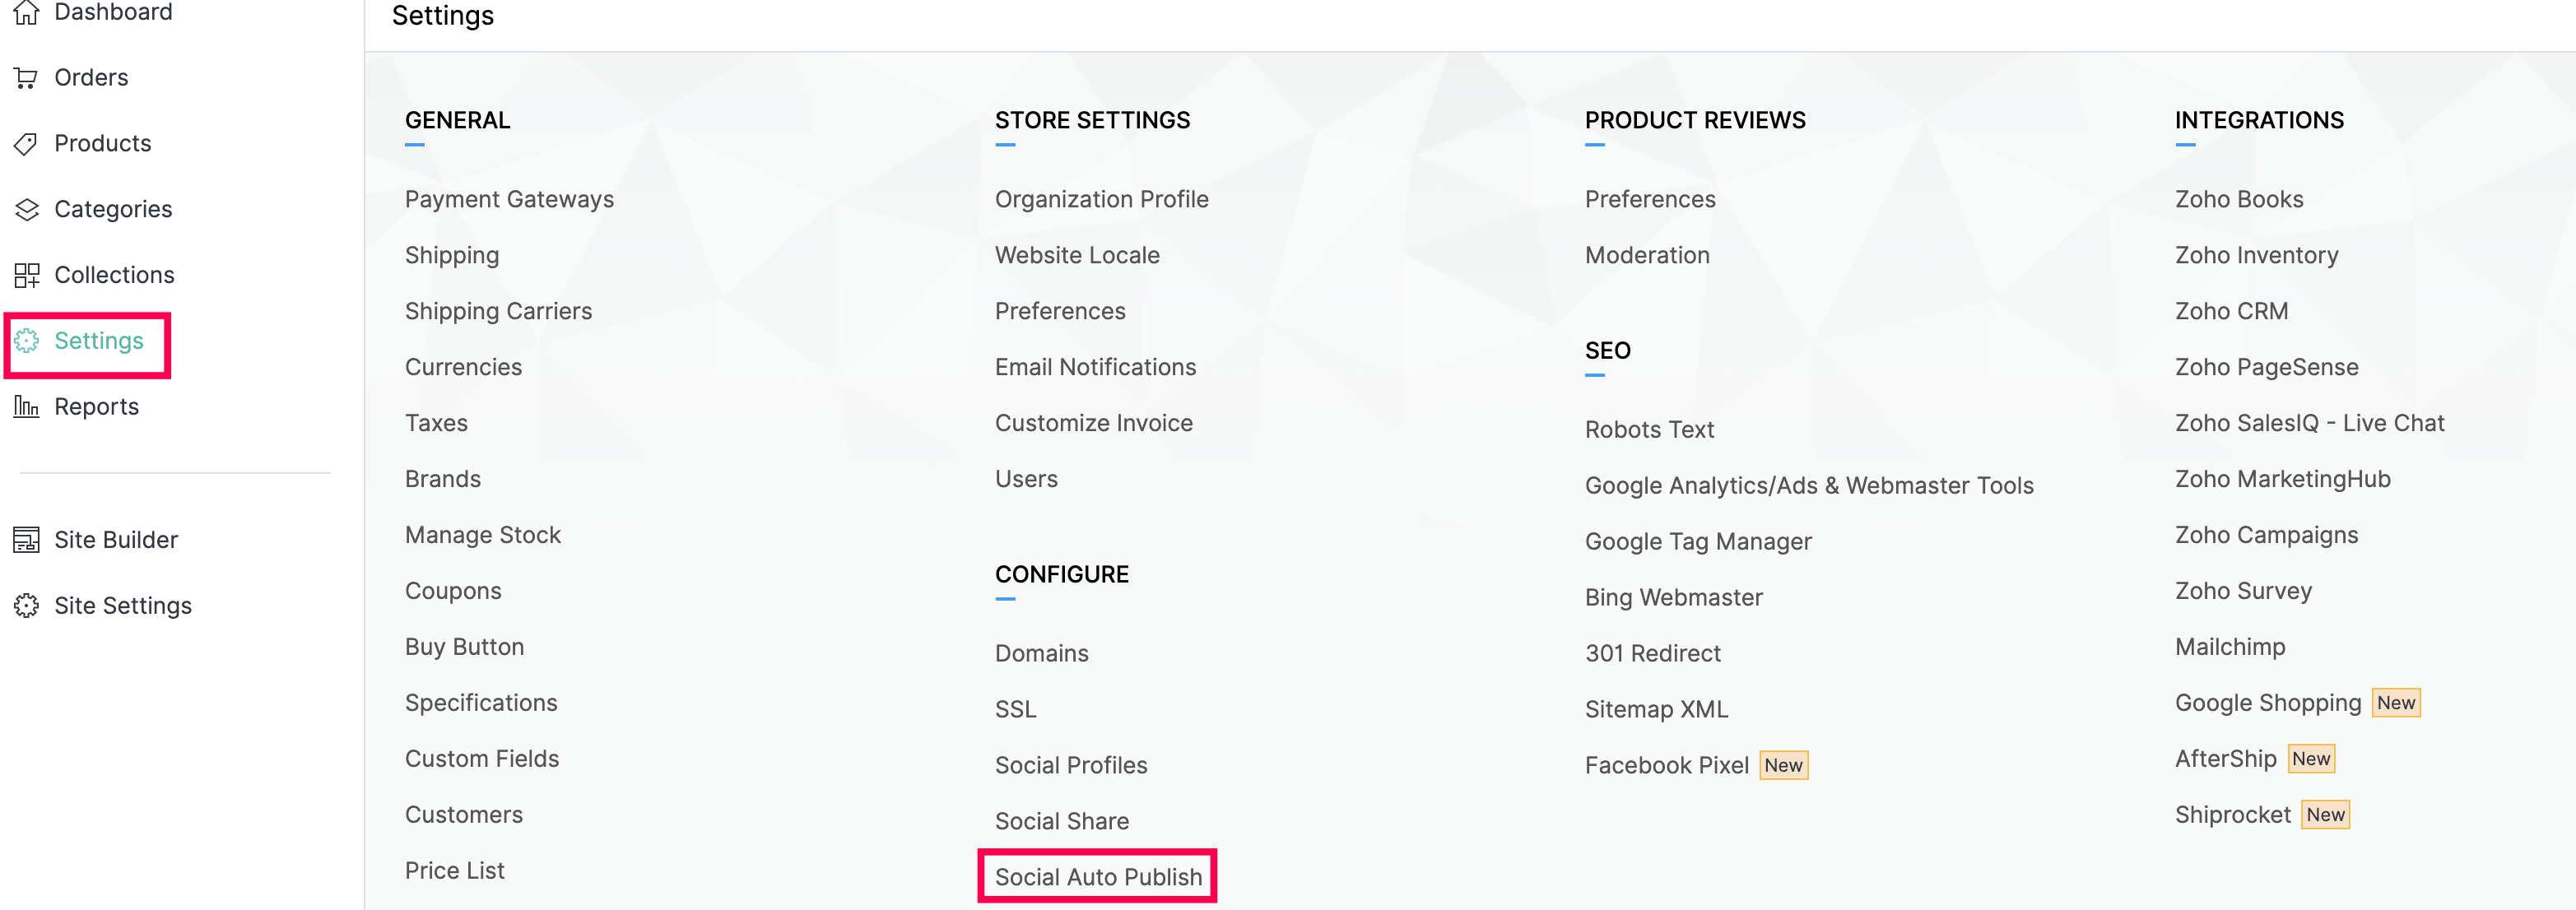Click the Facebook Pixel SEO link

[1666, 765]
